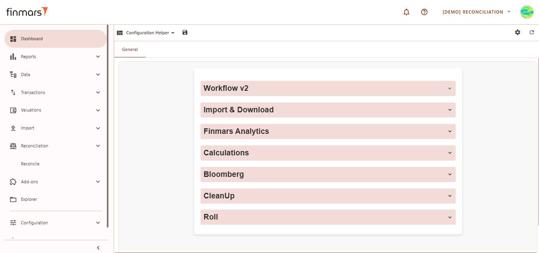The width and height of the screenshot is (539, 253).
Task: Click the sidebar vertical scrollbar
Action: [108, 126]
